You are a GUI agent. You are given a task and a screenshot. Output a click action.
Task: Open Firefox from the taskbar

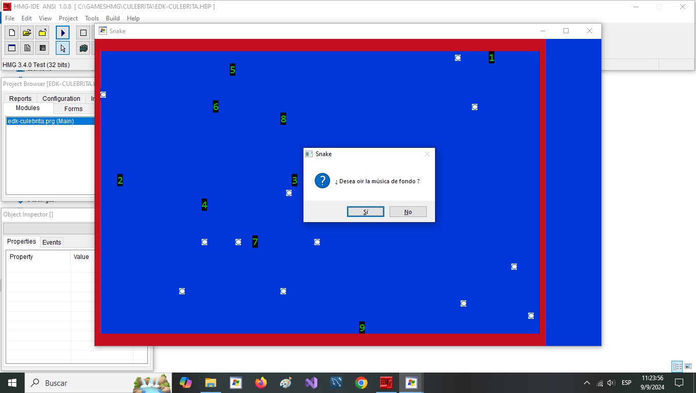tap(261, 383)
